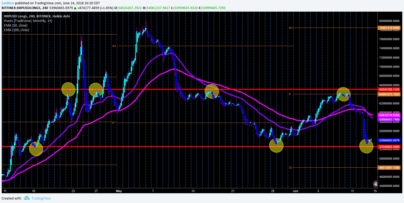Click the June R1 pivot label near 78487419
This screenshot has height=203, width=404.
(x=291, y=28)
